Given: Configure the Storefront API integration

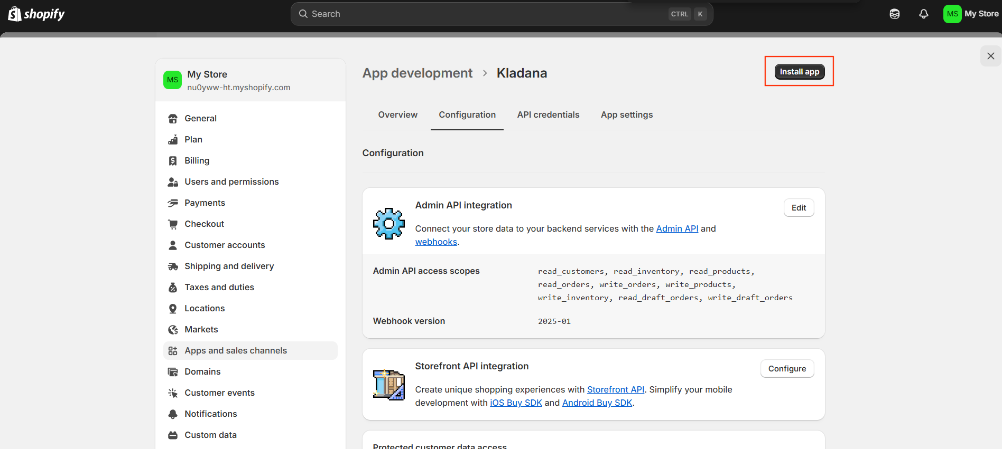Looking at the screenshot, I should pyautogui.click(x=787, y=369).
